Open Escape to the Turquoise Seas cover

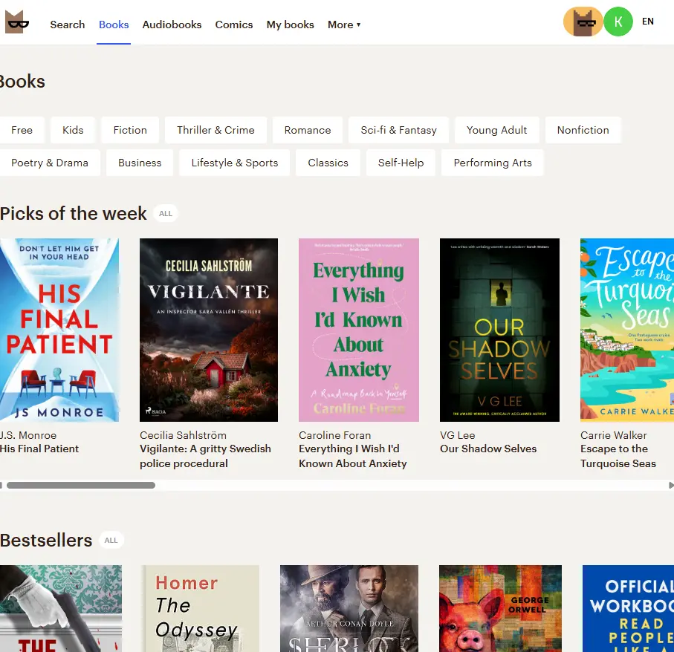pos(626,330)
